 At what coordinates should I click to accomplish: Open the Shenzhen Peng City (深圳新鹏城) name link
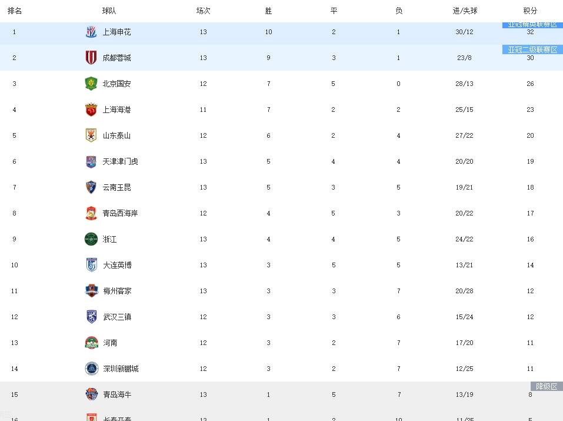click(x=121, y=369)
